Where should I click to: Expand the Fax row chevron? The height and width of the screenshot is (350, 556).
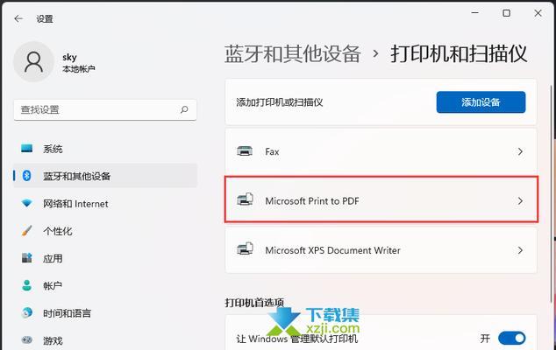click(520, 151)
